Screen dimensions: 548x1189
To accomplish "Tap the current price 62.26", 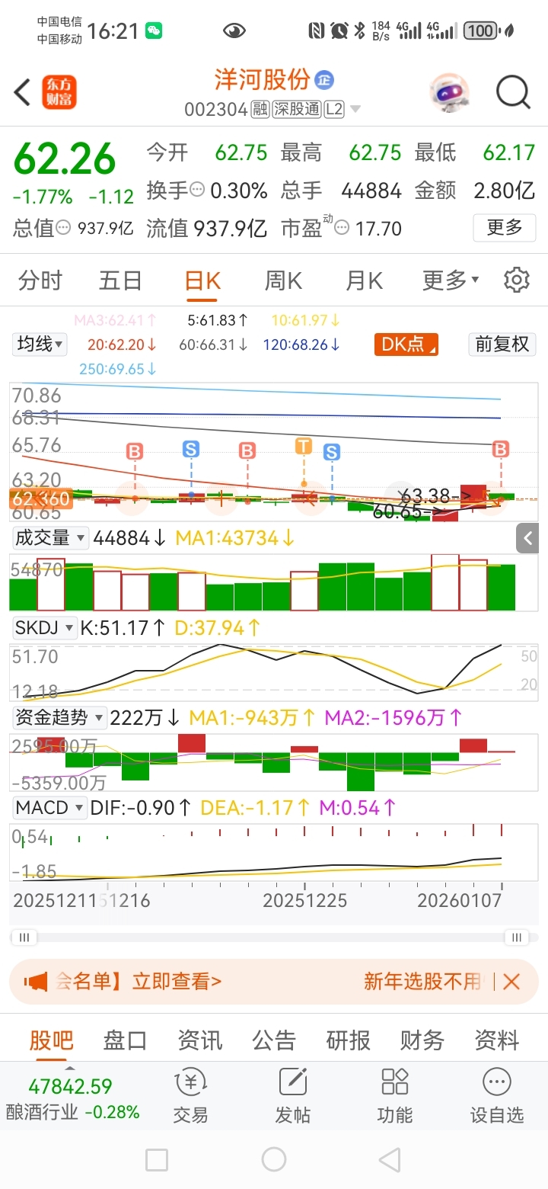I will click(x=65, y=159).
